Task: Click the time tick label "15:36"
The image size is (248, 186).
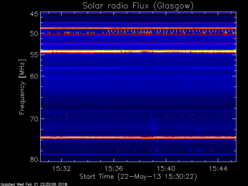Action: (114, 169)
